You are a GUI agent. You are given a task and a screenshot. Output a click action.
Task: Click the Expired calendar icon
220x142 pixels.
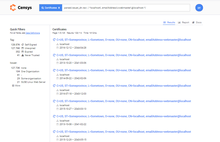coord(23,52)
